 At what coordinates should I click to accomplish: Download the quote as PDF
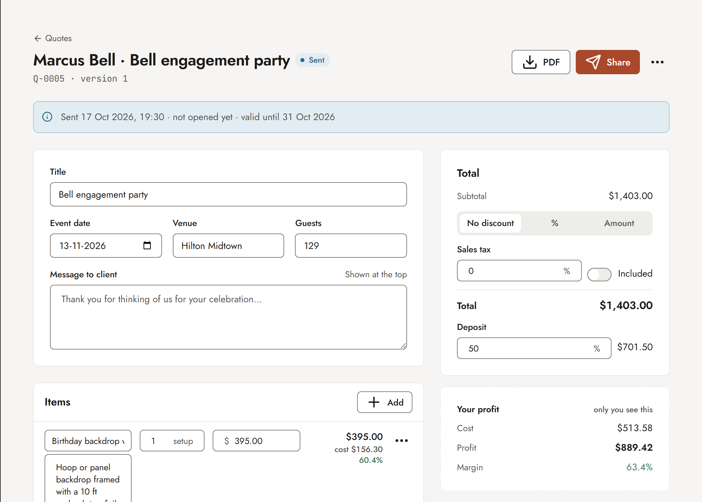pos(541,62)
